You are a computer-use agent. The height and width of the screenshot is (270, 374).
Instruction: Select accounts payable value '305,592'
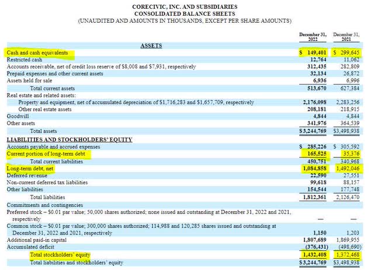(349, 147)
